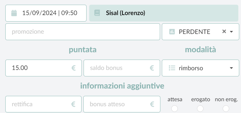Clear the PERDENTE selection with the X

point(224,32)
